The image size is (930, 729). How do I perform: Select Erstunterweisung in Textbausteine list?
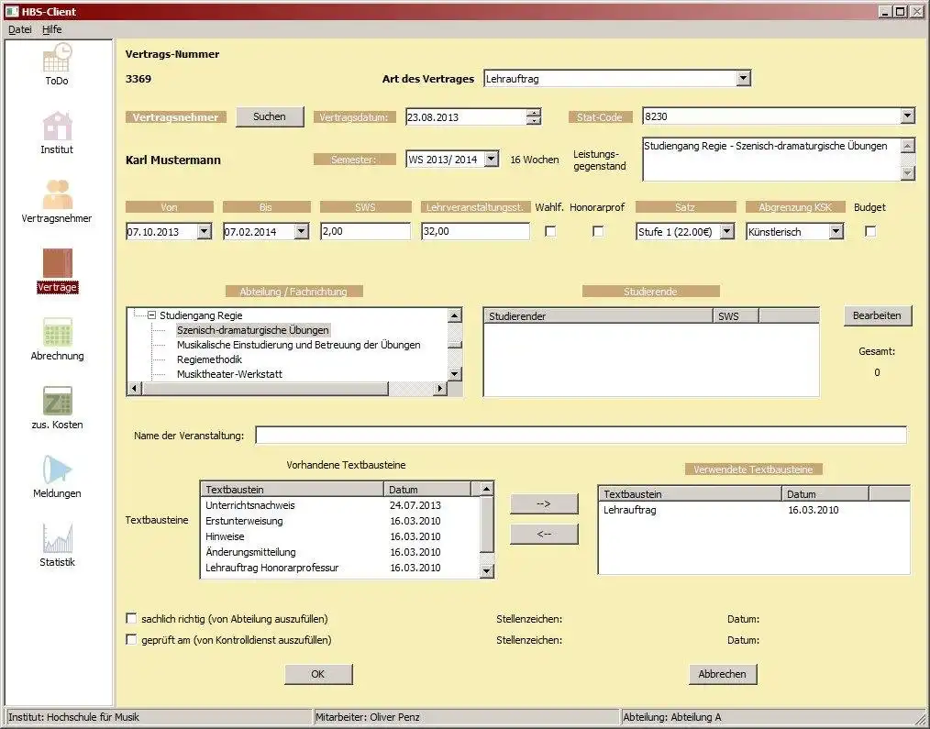pos(339,521)
